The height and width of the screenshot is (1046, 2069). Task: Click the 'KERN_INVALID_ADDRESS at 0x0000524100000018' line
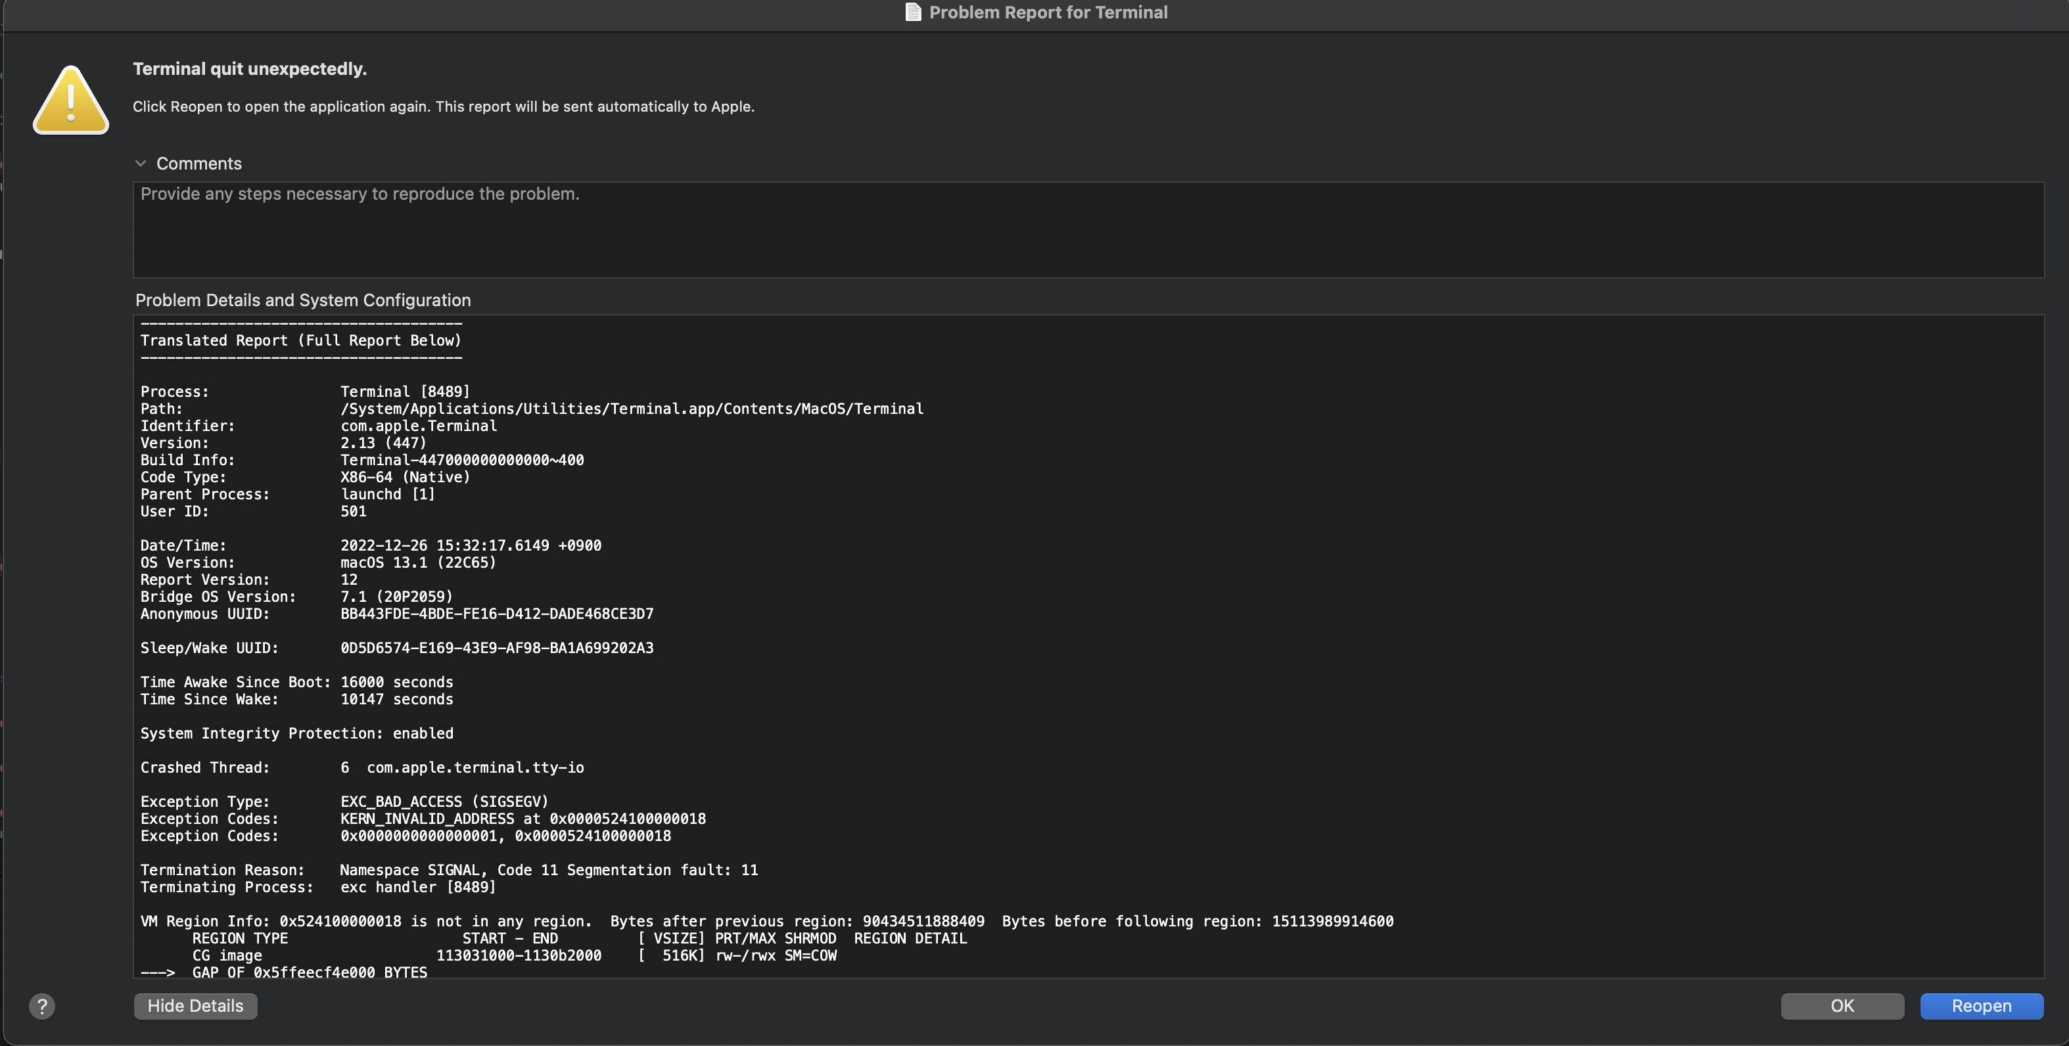[x=523, y=819]
